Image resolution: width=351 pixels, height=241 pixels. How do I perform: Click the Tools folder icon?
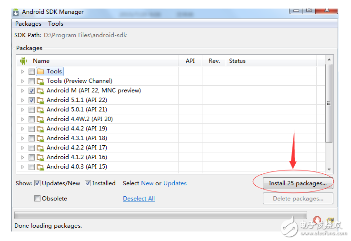click(x=40, y=71)
